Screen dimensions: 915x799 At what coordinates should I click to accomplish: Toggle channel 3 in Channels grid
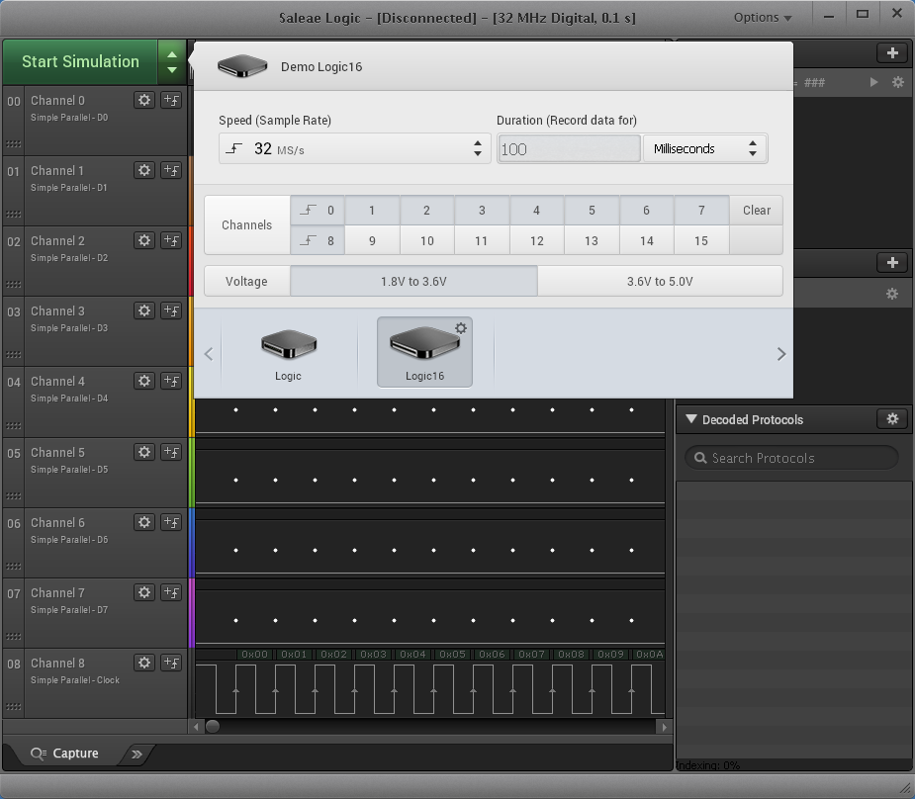click(x=482, y=210)
